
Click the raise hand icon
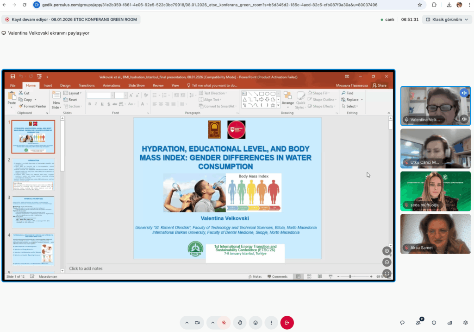(240, 322)
